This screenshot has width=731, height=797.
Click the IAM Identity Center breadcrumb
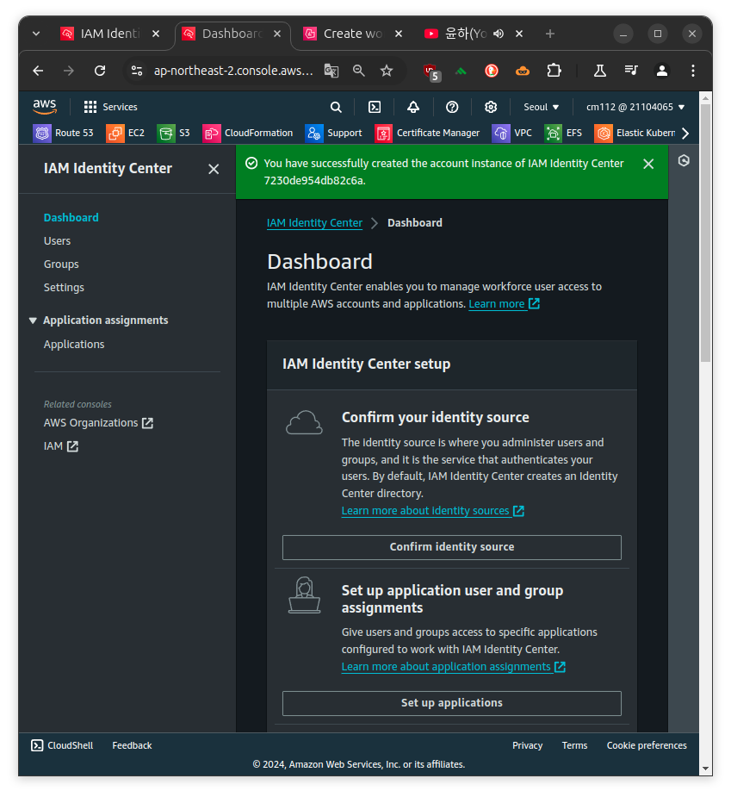pos(314,223)
